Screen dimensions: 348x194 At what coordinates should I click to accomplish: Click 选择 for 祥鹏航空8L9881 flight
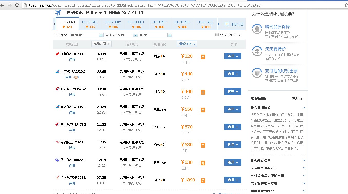point(233,56)
